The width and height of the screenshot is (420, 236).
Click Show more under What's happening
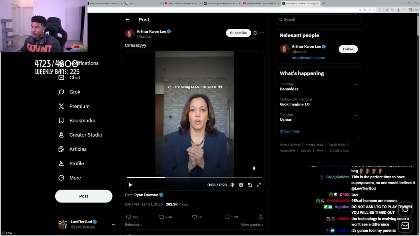pos(289,131)
